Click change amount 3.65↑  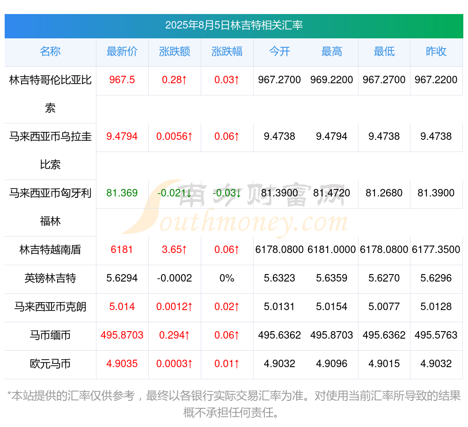click(174, 250)
